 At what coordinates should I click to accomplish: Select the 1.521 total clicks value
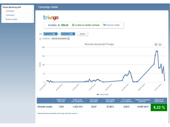click(x=61, y=107)
